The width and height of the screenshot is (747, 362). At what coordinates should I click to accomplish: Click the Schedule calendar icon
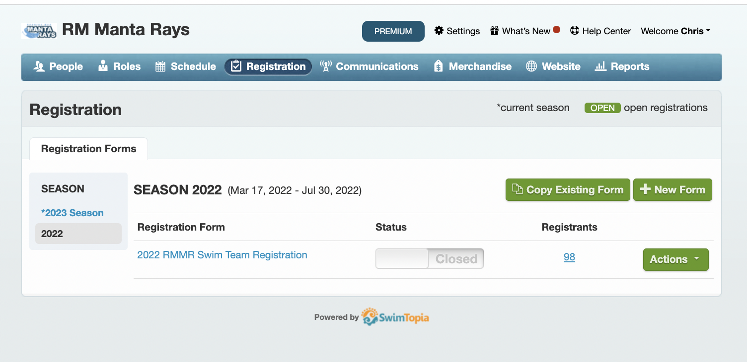[x=160, y=66]
